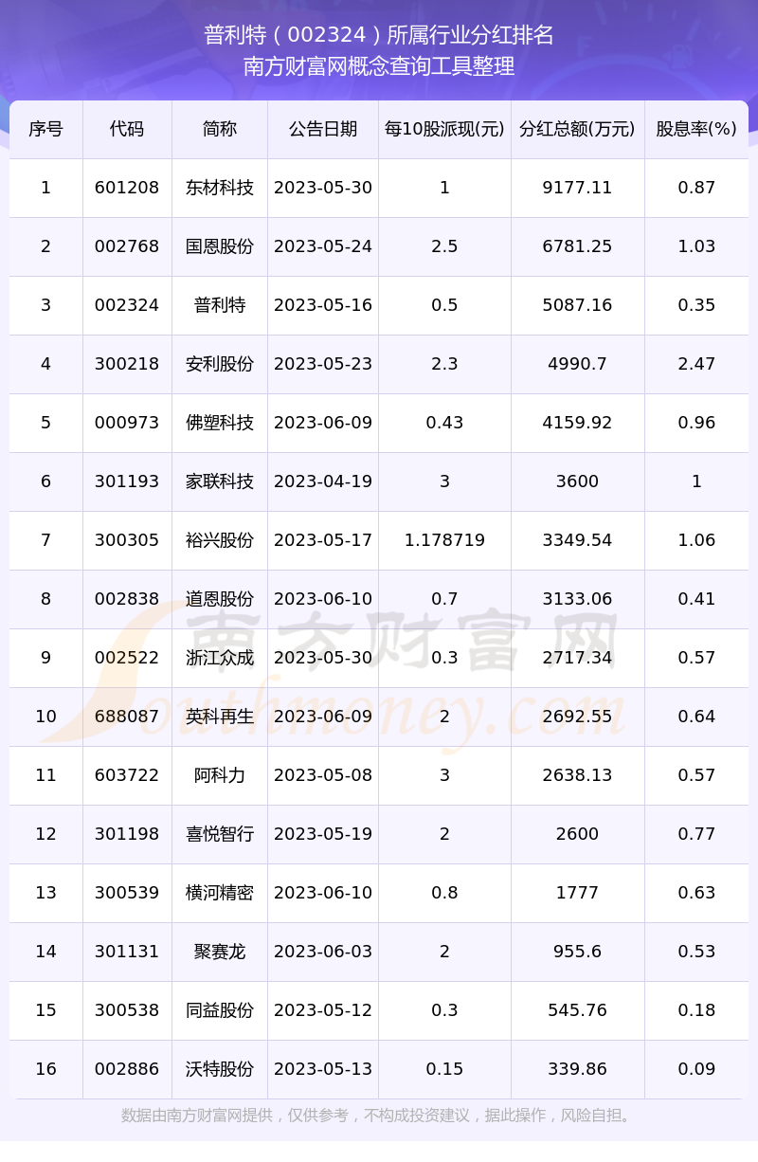Select stock name 阿科力
This screenshot has height=1162, width=758.
[220, 775]
